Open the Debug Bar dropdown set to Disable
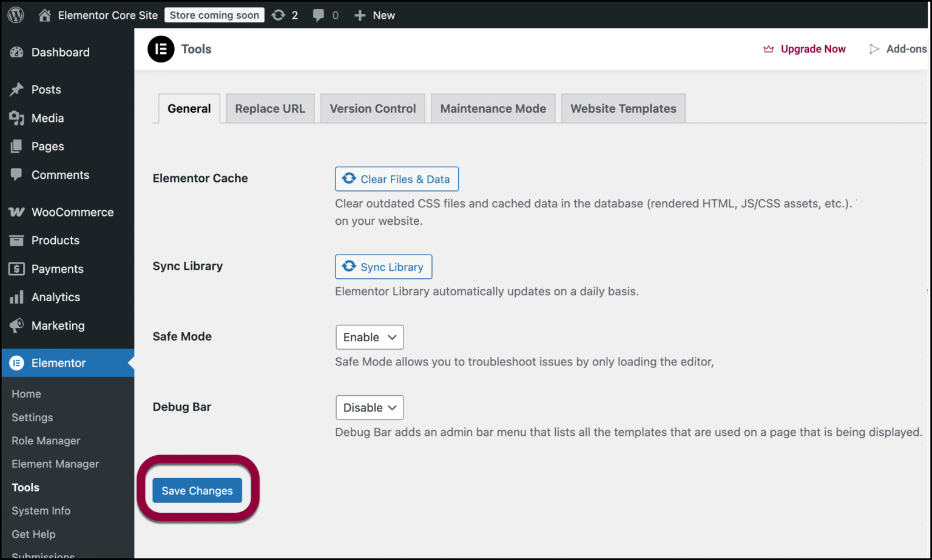The height and width of the screenshot is (560, 932). 369,407
